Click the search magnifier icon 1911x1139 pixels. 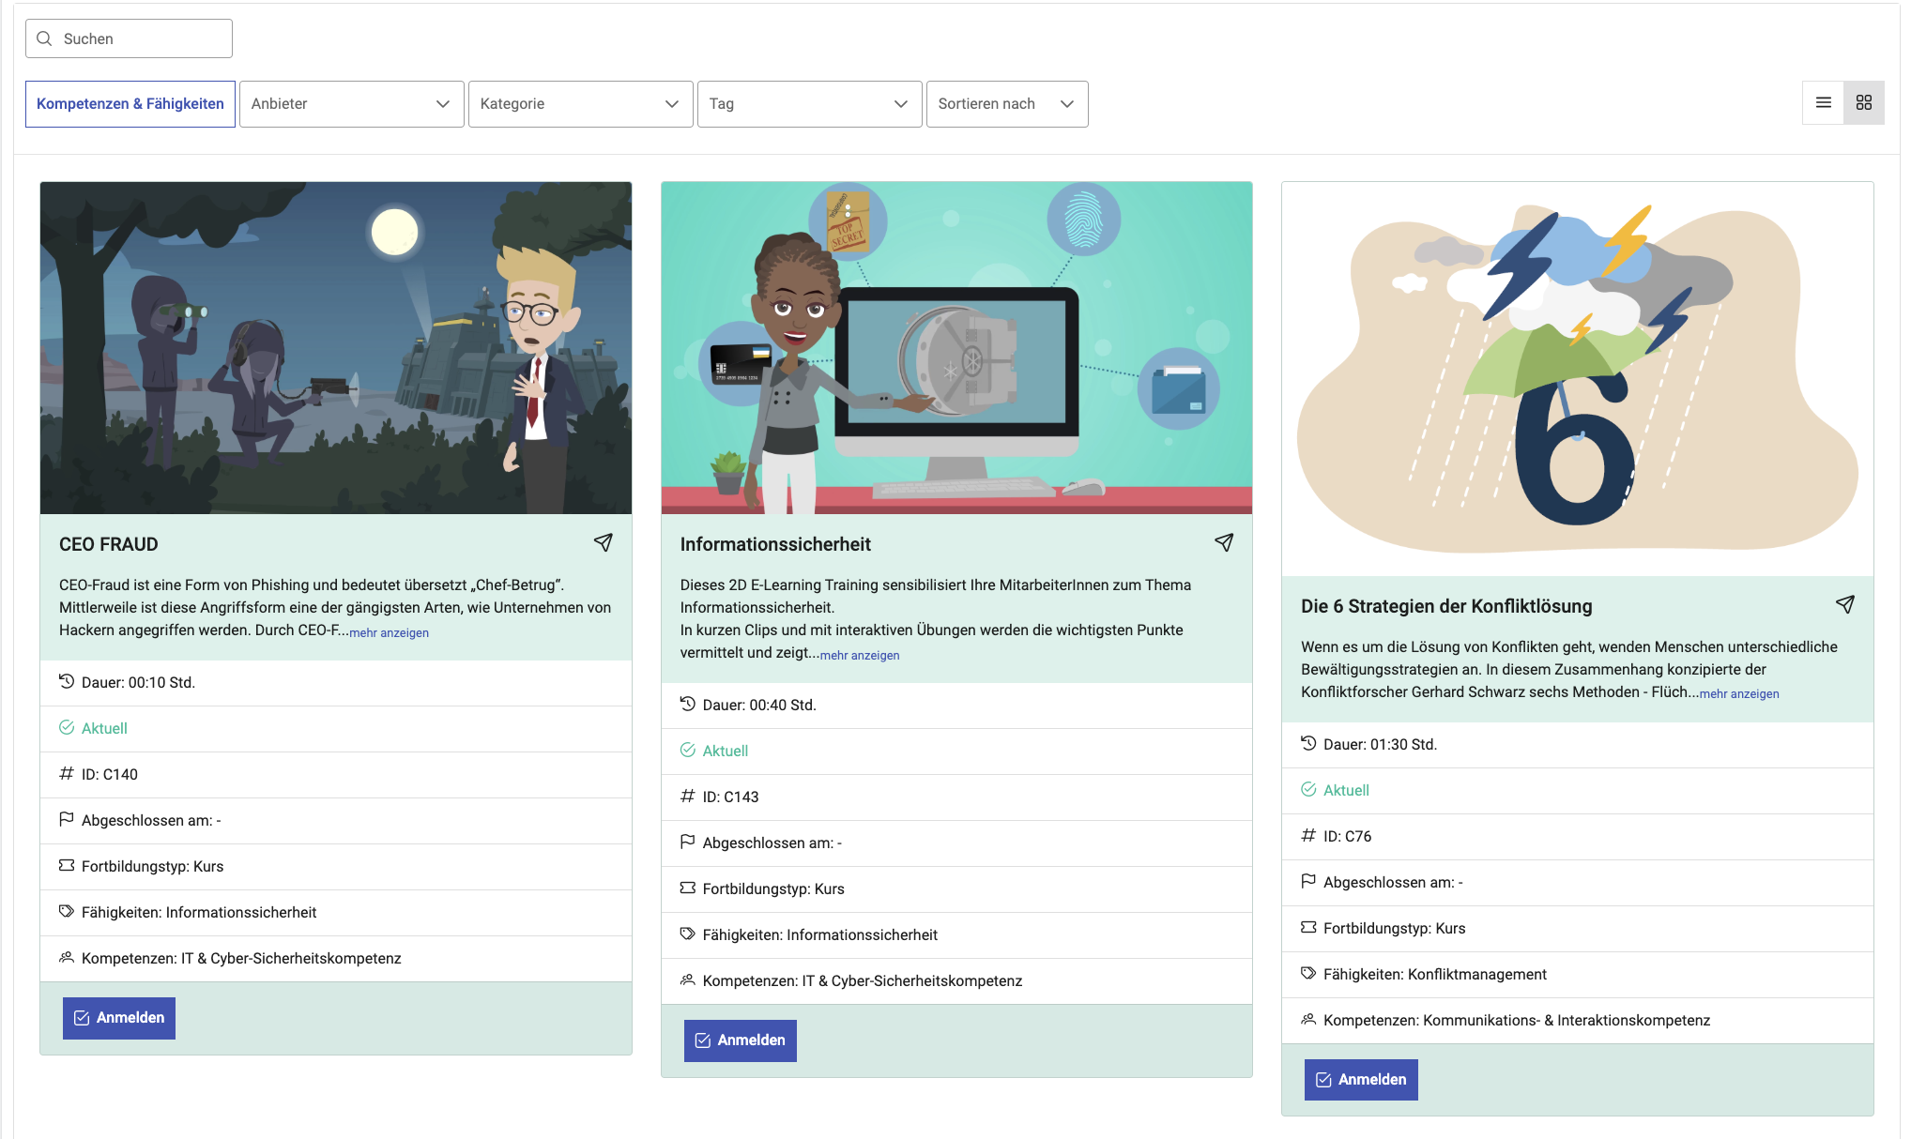tap(44, 38)
